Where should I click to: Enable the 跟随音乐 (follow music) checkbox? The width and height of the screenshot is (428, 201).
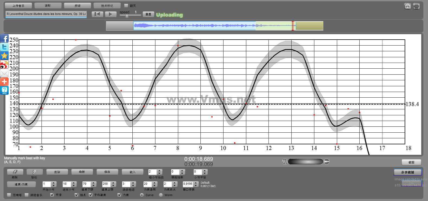click(x=27, y=195)
